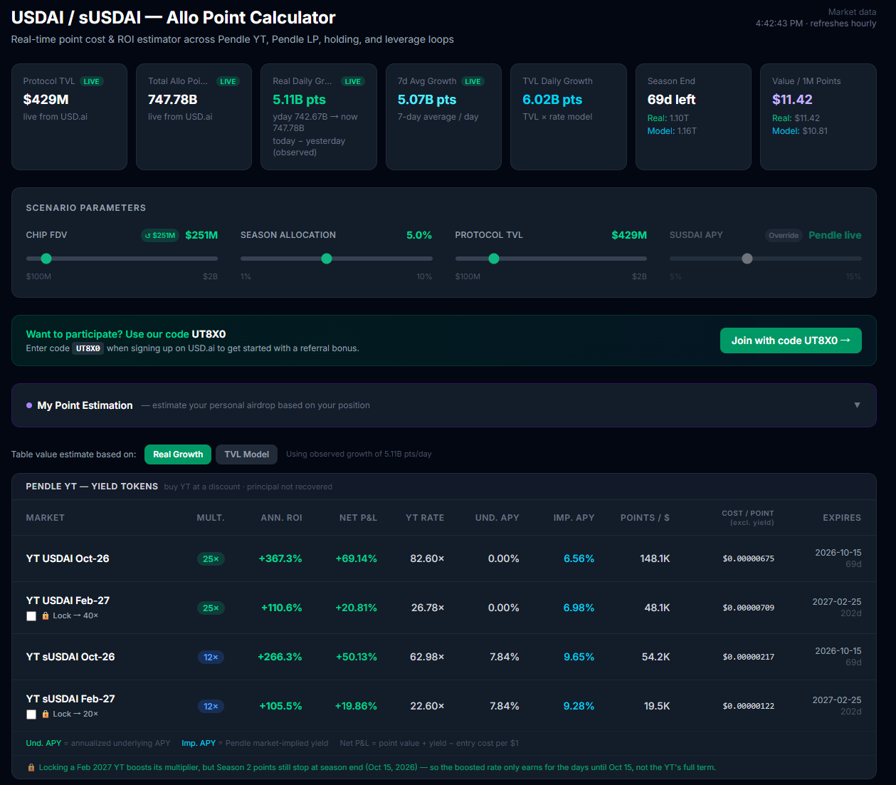Click the purple dot beside My Point Estimation
The width and height of the screenshot is (896, 785).
point(29,405)
